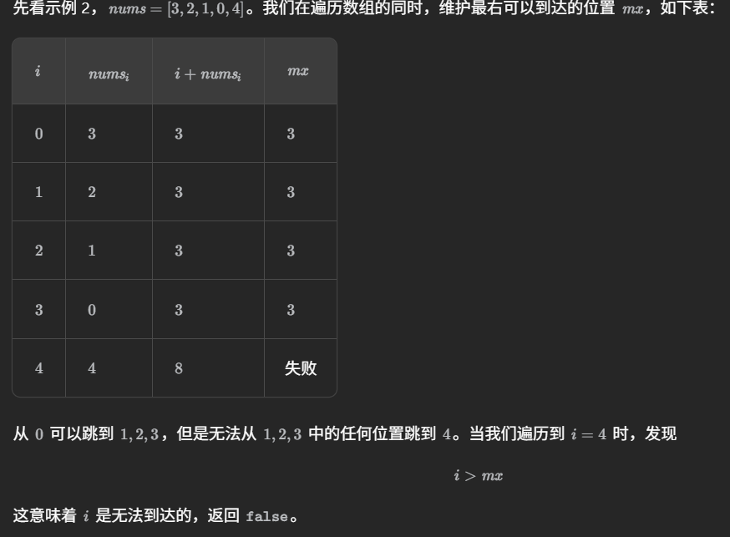This screenshot has width=730, height=537.
Task: Click the "i" column header in the table
Action: point(38,72)
